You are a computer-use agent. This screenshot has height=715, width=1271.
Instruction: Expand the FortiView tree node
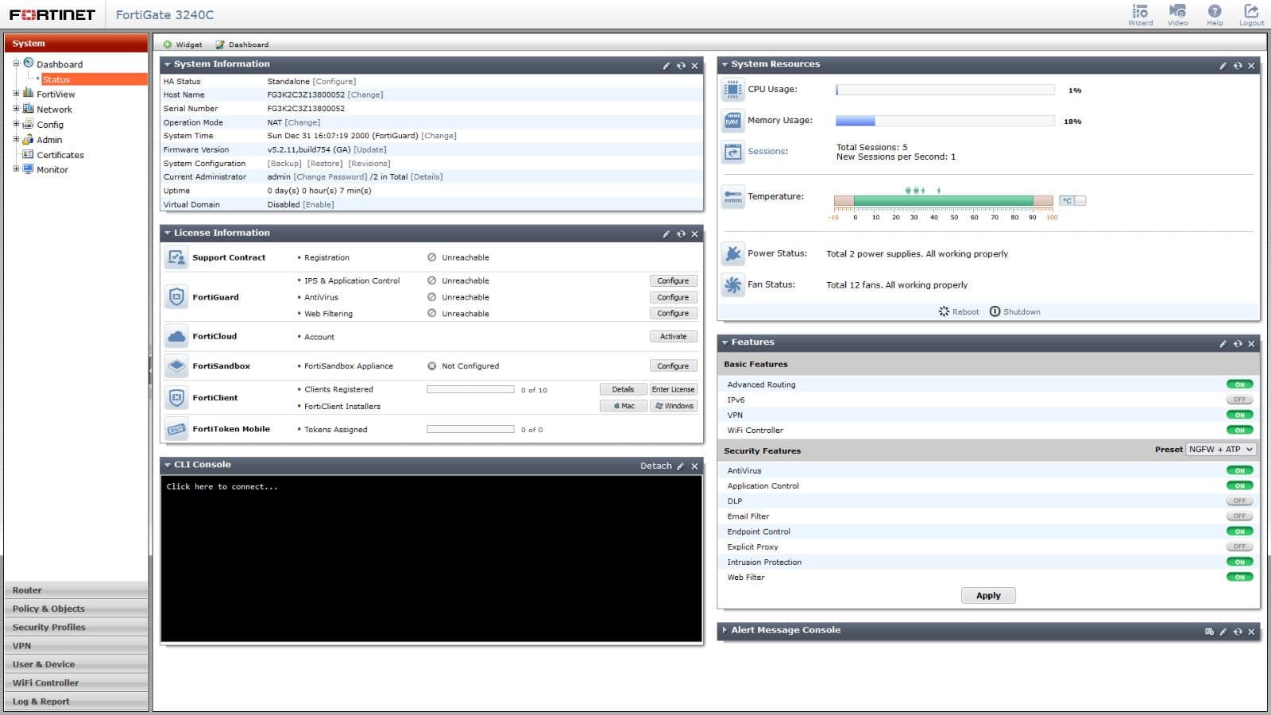pyautogui.click(x=16, y=94)
